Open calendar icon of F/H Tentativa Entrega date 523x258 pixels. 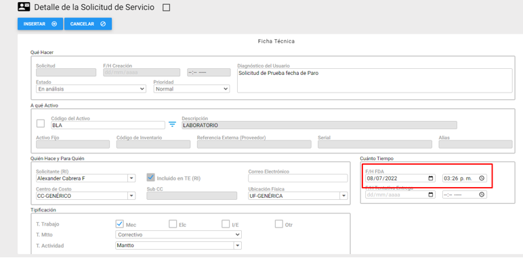[x=431, y=195]
